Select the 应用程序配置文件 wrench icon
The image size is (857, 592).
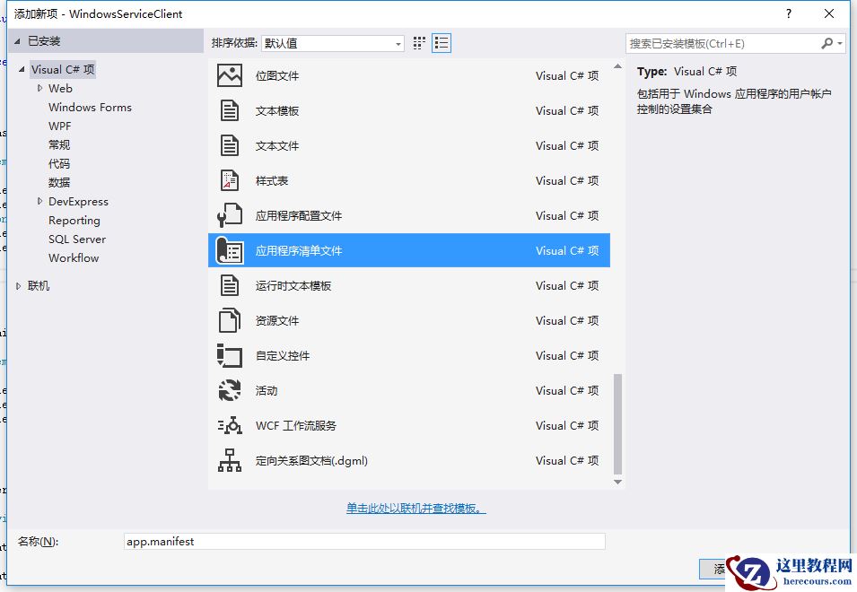[x=230, y=215]
